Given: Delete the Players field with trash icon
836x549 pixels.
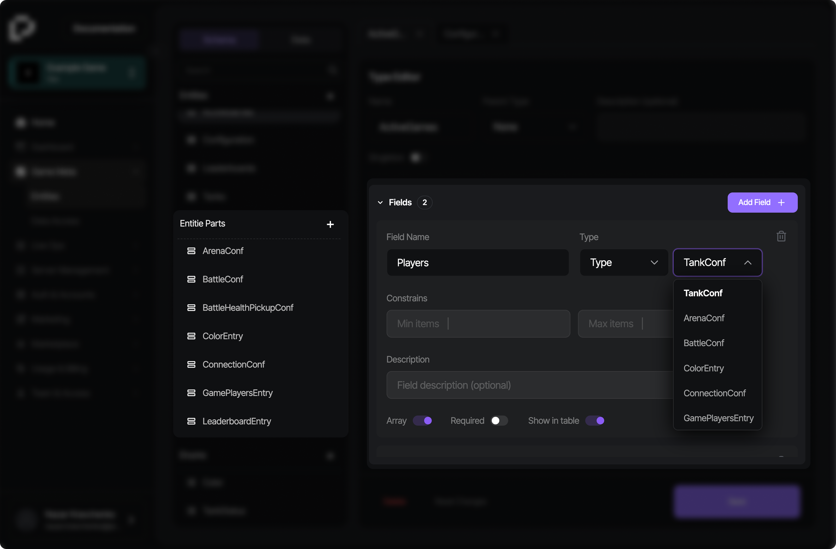Looking at the screenshot, I should click(x=781, y=236).
